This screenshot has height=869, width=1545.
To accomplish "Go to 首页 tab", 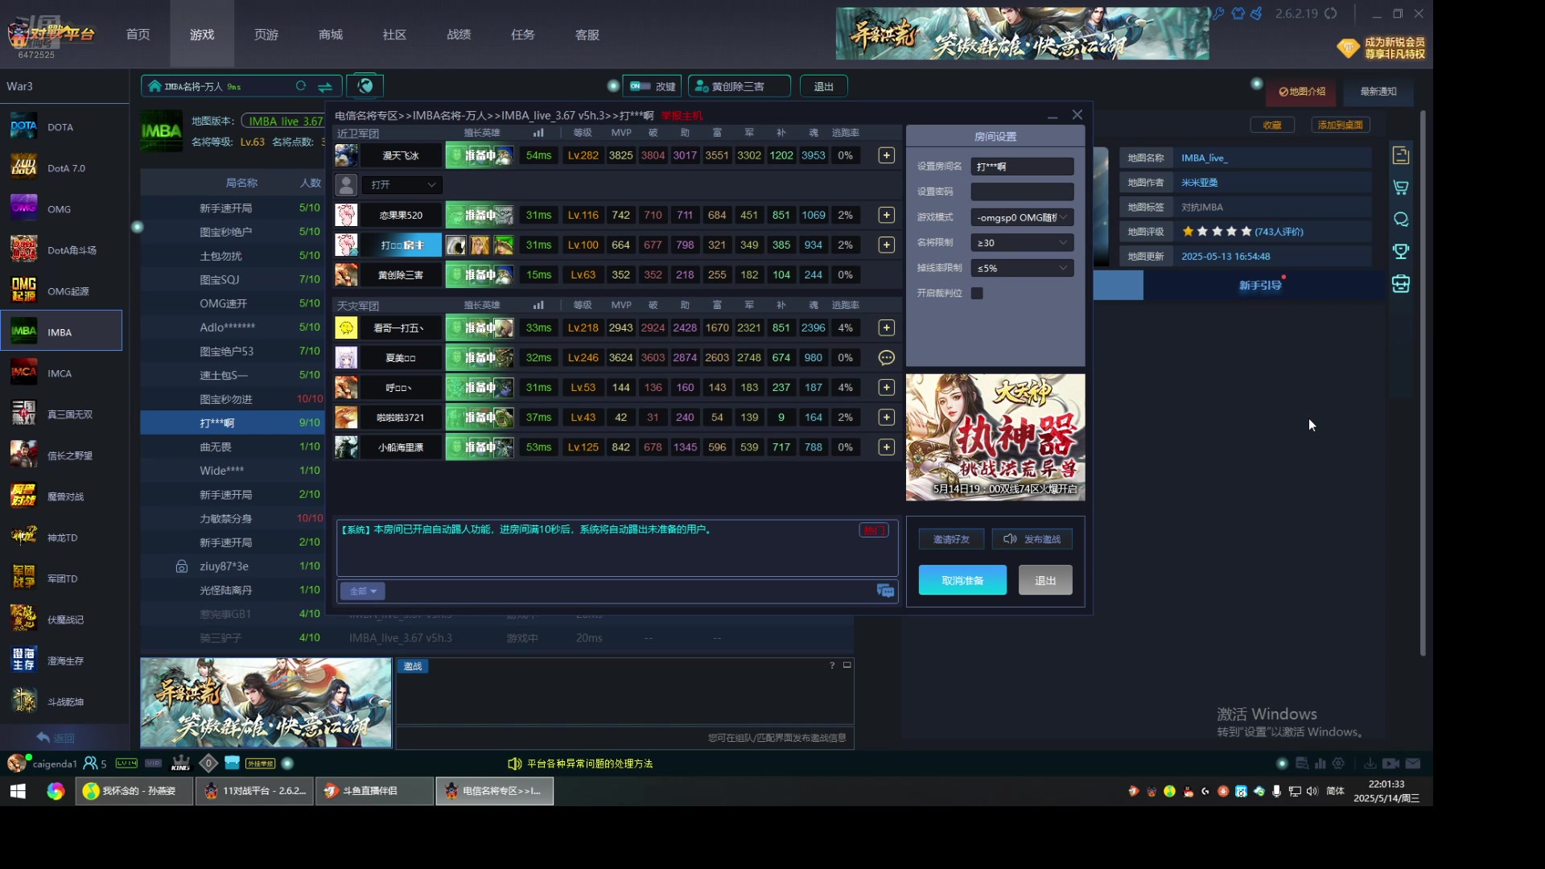I will 138,35.
